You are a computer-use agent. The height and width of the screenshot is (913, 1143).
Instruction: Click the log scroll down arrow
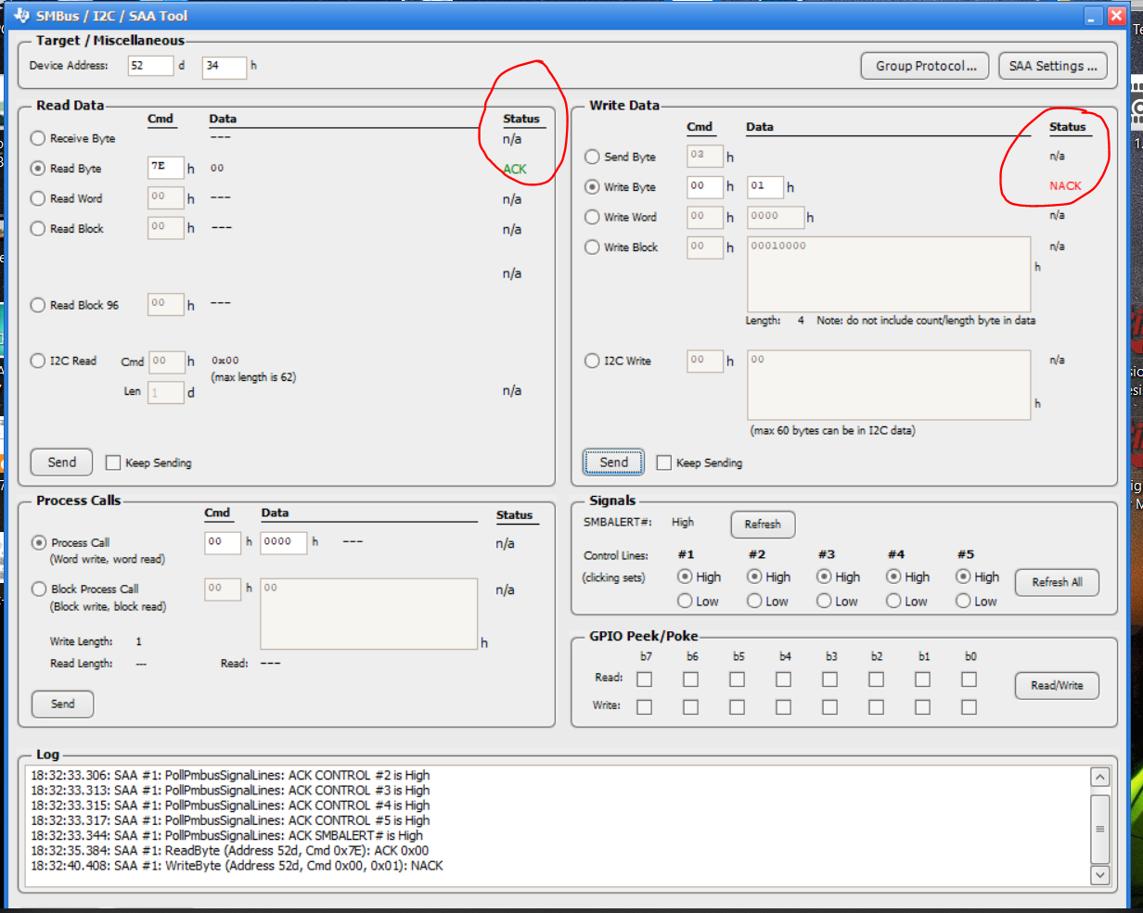pos(1099,874)
